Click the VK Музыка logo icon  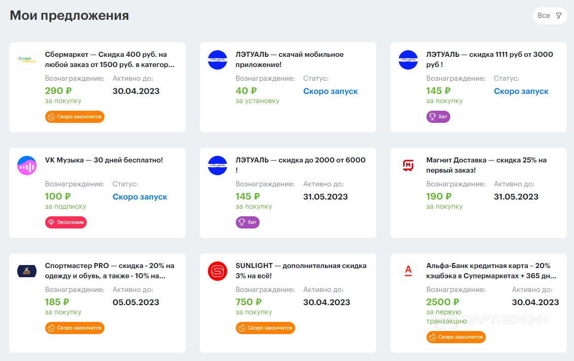(x=27, y=166)
